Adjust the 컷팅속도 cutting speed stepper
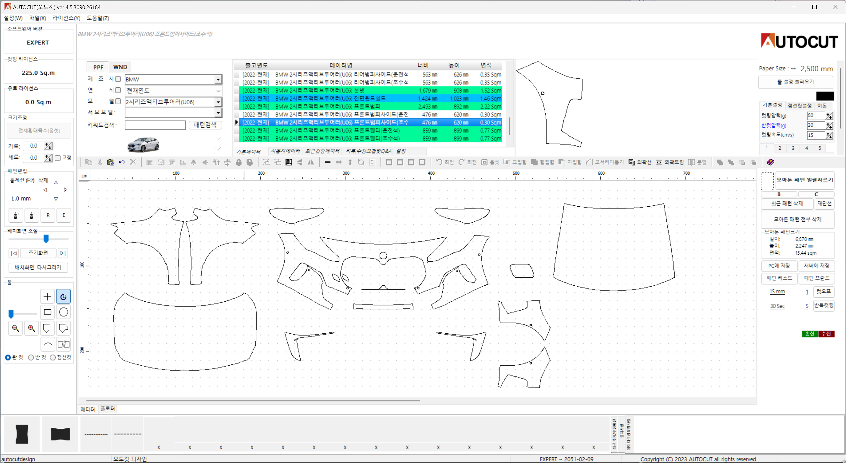The image size is (846, 463). pos(829,135)
